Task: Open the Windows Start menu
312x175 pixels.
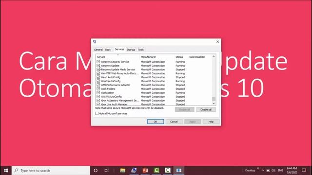Action: coord(6,171)
